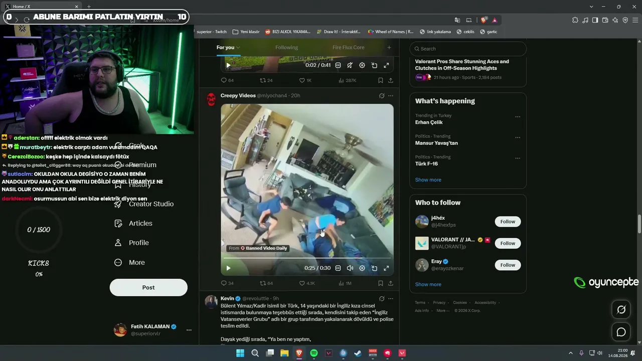Toggle captions on the 0:41 video

coord(338,65)
